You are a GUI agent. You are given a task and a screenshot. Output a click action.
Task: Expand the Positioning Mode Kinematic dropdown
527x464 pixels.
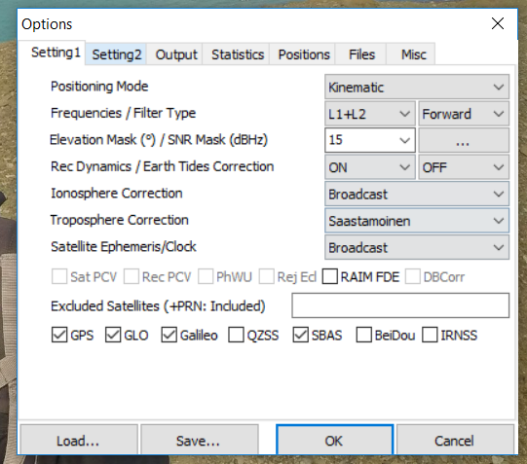[x=417, y=87]
